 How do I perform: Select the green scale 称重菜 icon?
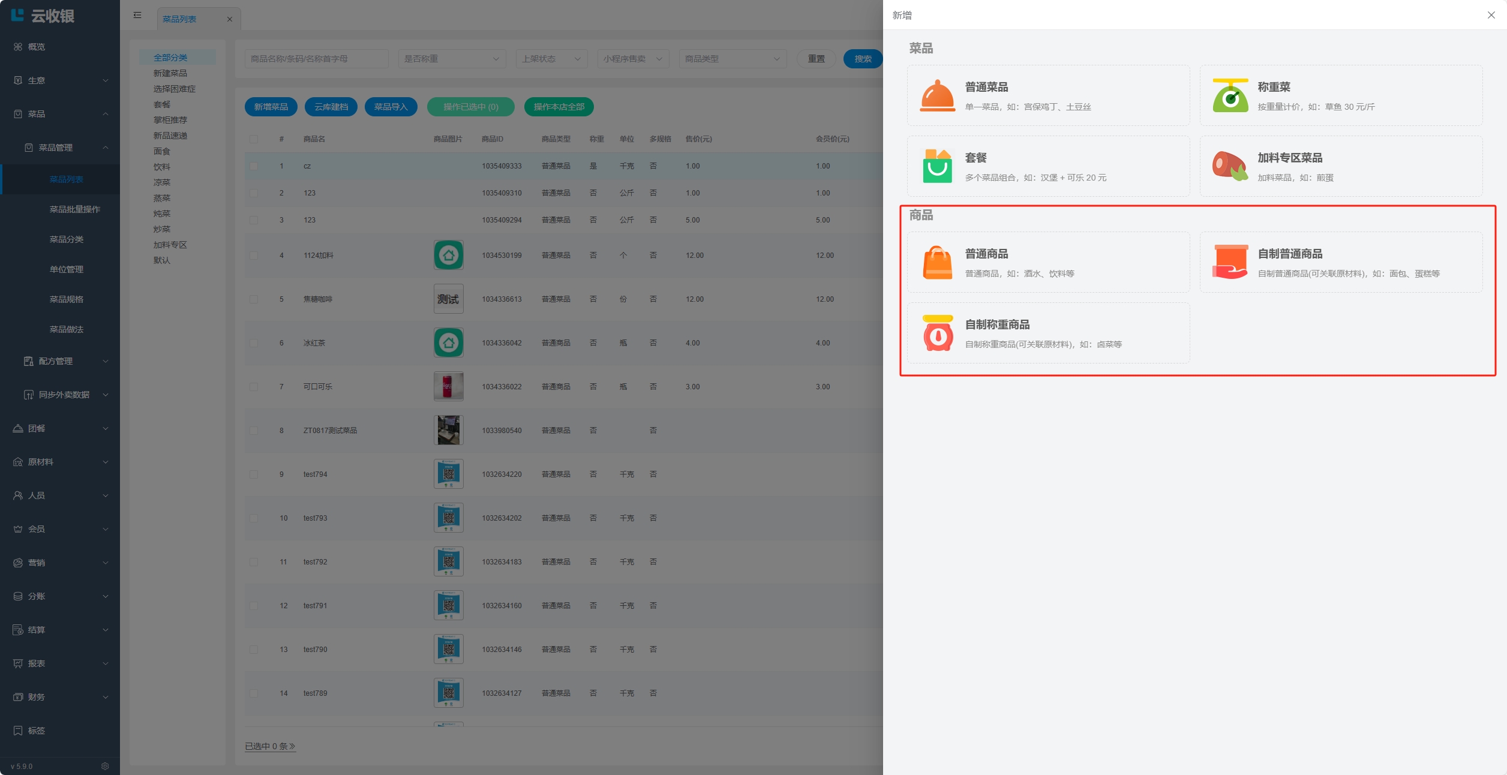coord(1230,96)
